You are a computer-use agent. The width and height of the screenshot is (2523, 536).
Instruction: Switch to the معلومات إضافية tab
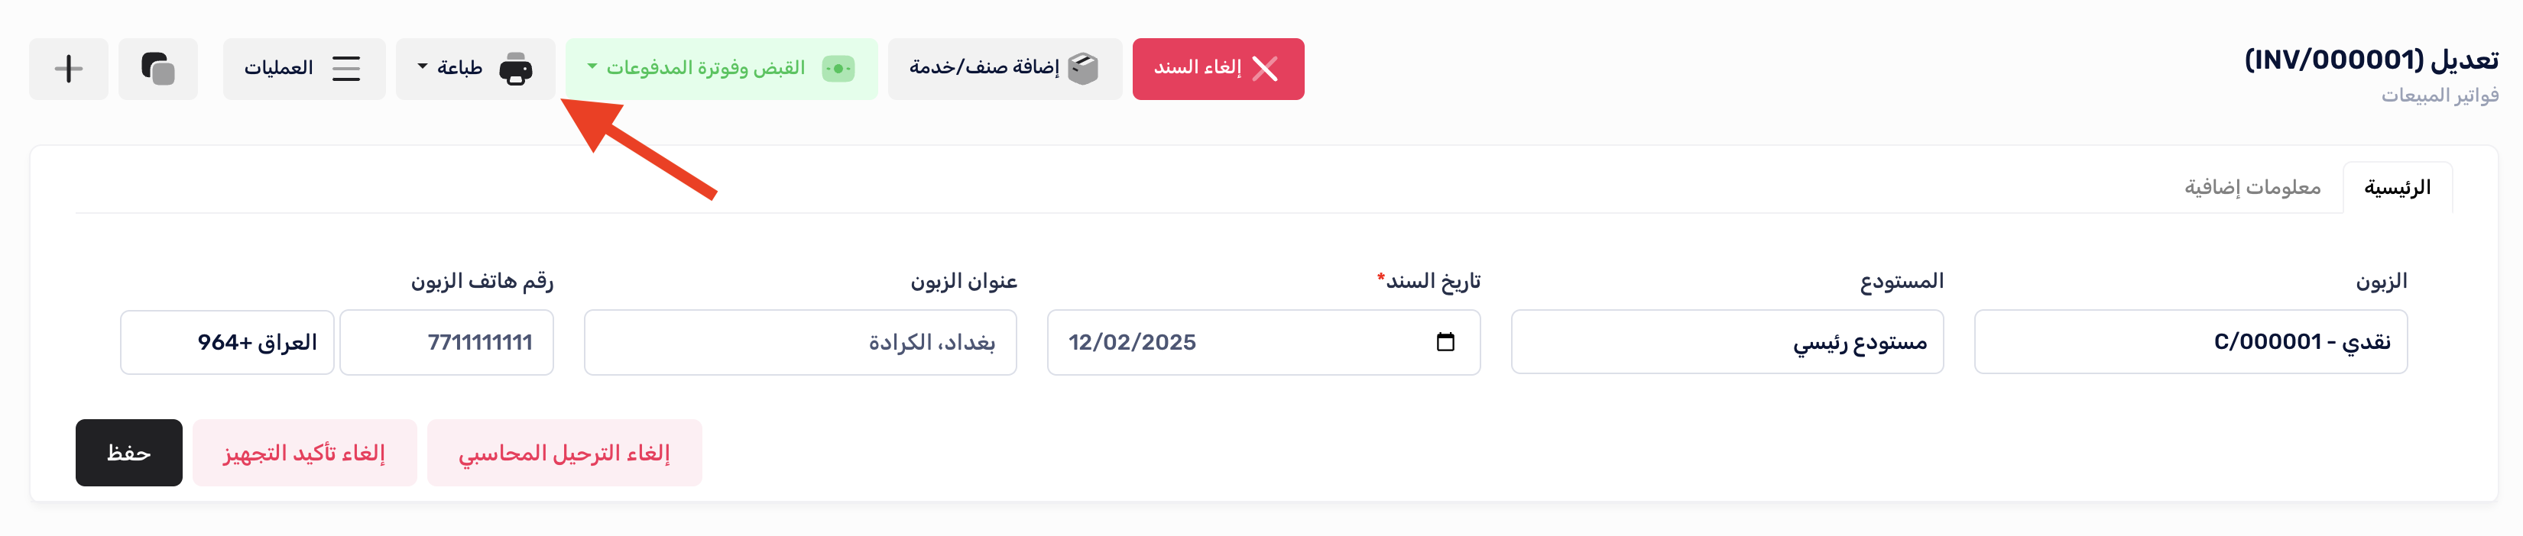point(2252,188)
